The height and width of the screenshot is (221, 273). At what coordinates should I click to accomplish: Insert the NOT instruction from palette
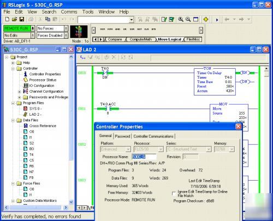pyautogui.click(x=139, y=29)
